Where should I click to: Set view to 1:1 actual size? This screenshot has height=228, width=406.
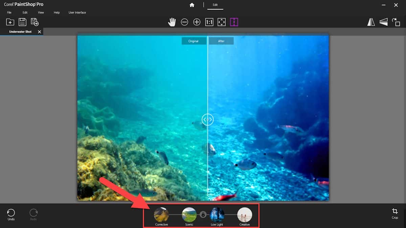click(209, 22)
